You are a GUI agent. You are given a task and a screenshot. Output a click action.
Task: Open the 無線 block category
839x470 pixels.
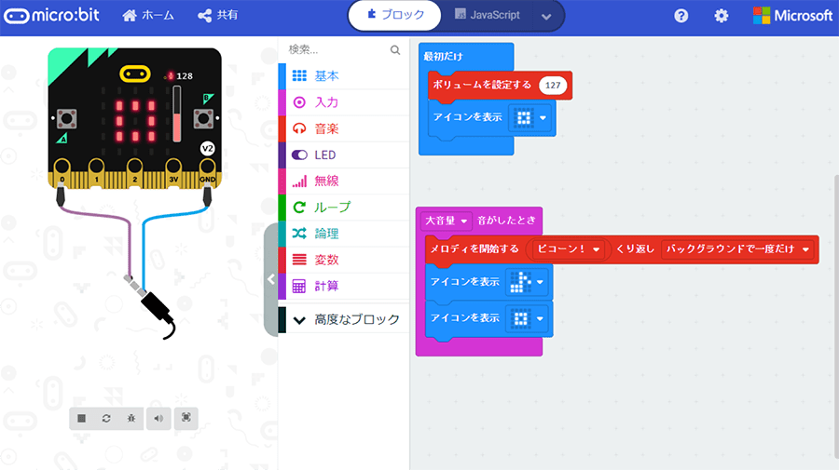343,181
